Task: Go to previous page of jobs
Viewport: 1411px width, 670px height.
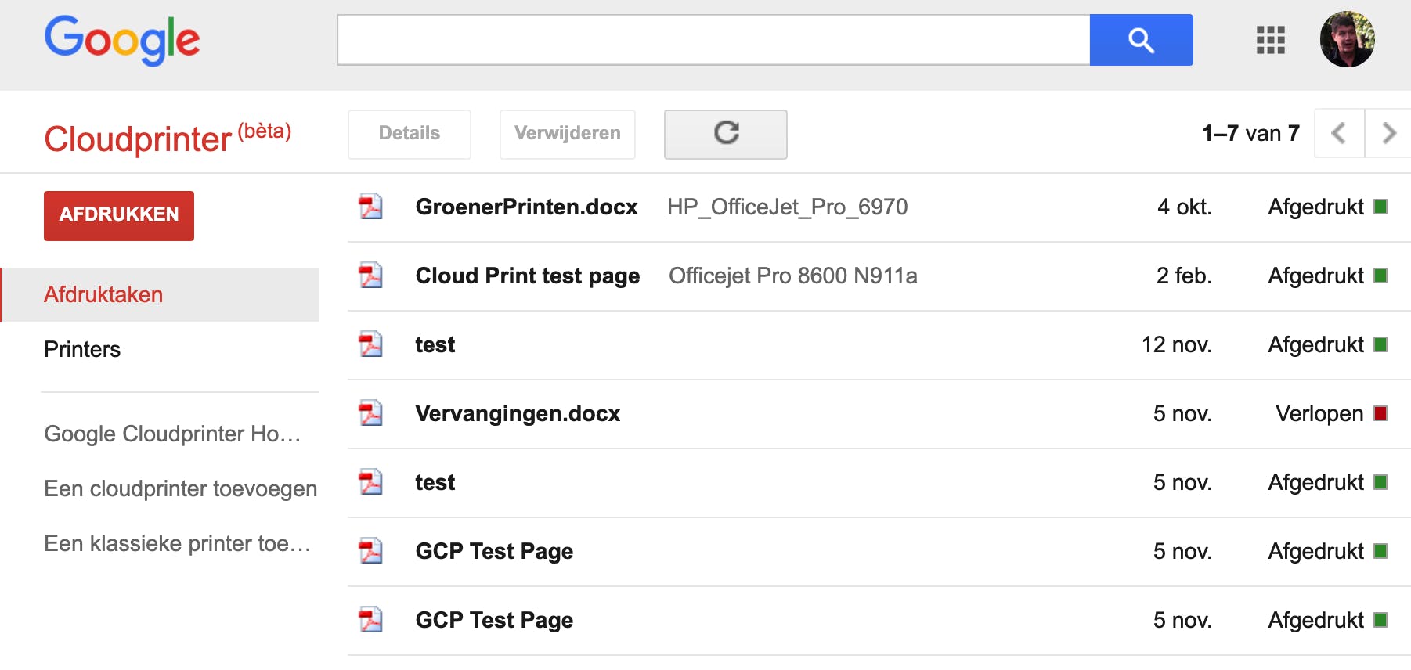Action: (x=1339, y=134)
